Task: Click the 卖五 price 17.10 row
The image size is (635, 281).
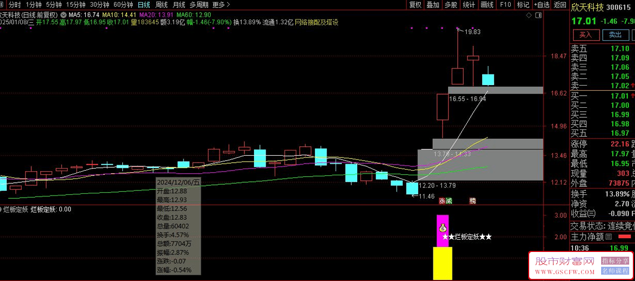Action: point(603,49)
